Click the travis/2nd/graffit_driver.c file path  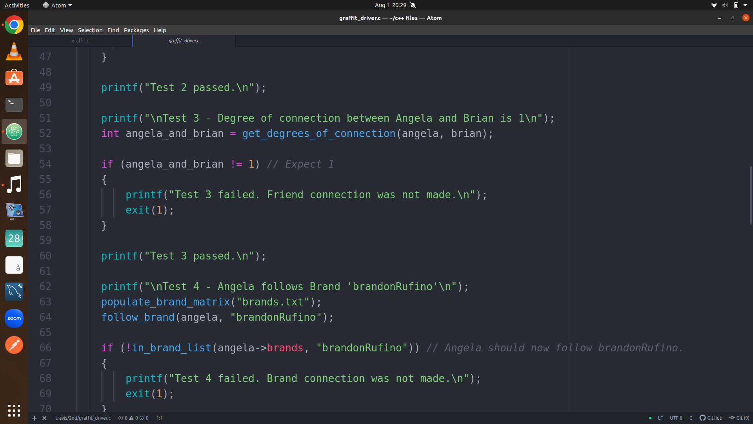coord(83,418)
